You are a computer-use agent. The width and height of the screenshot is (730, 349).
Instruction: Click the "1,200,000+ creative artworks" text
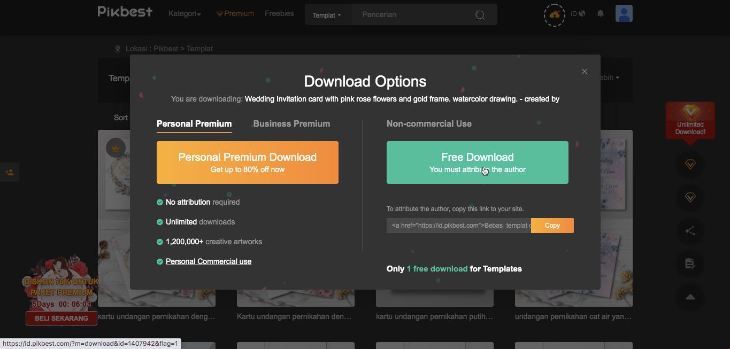214,242
